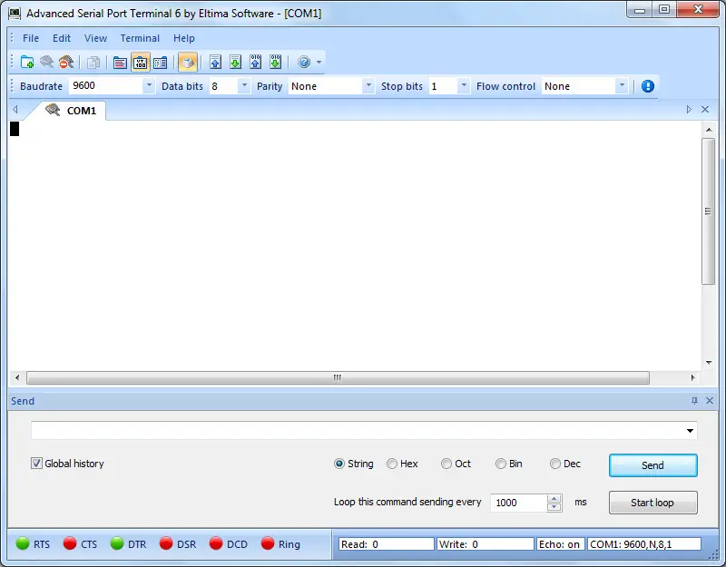This screenshot has height=567, width=726.
Task: Click the send text file blue arrow icon
Action: [215, 62]
